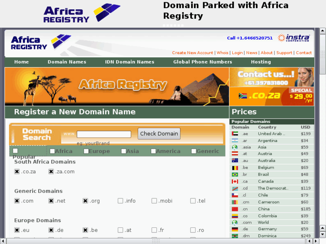Image resolution: width=326 pixels, height=244 pixels.
Task: Open the Global Phone Numbers menu item
Action: (203, 62)
